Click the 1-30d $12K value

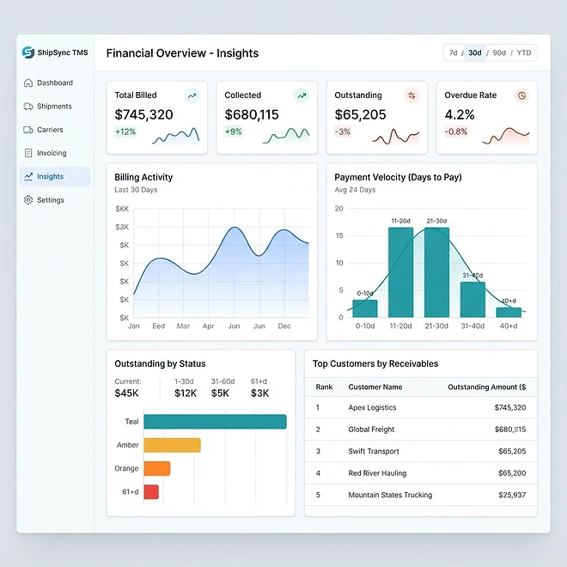(186, 393)
